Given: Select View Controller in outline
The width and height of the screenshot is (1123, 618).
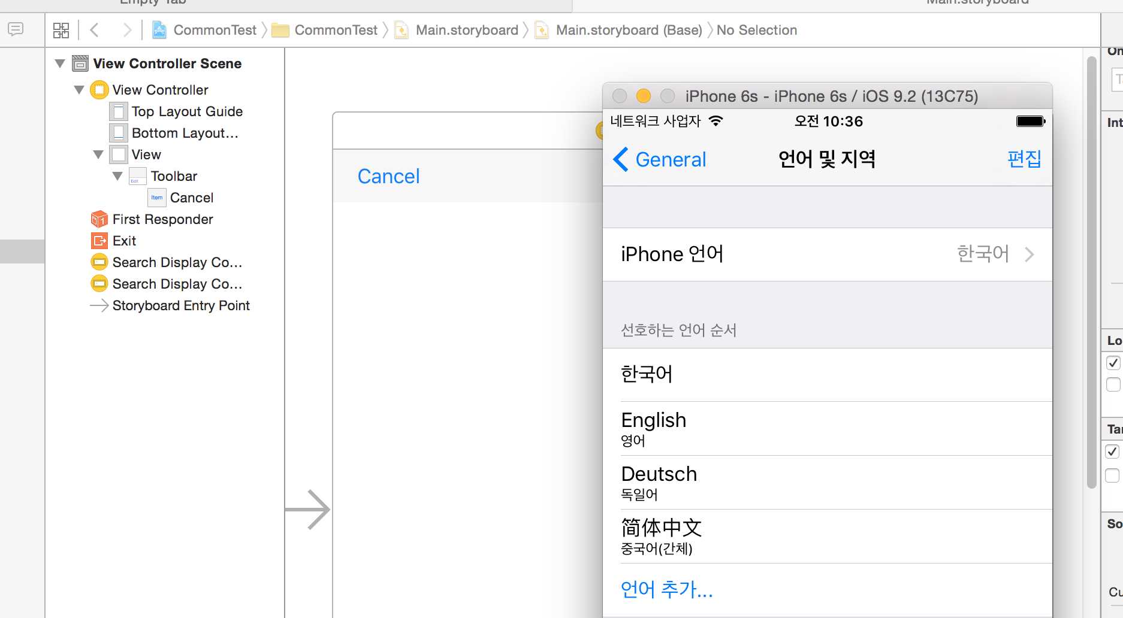Looking at the screenshot, I should (160, 90).
